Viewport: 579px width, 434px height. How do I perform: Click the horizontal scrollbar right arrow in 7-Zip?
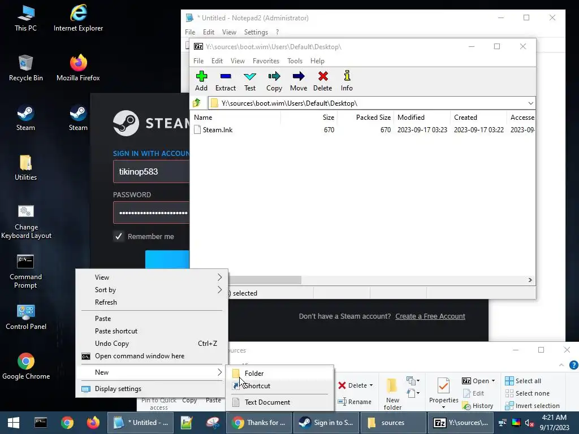[x=530, y=280]
